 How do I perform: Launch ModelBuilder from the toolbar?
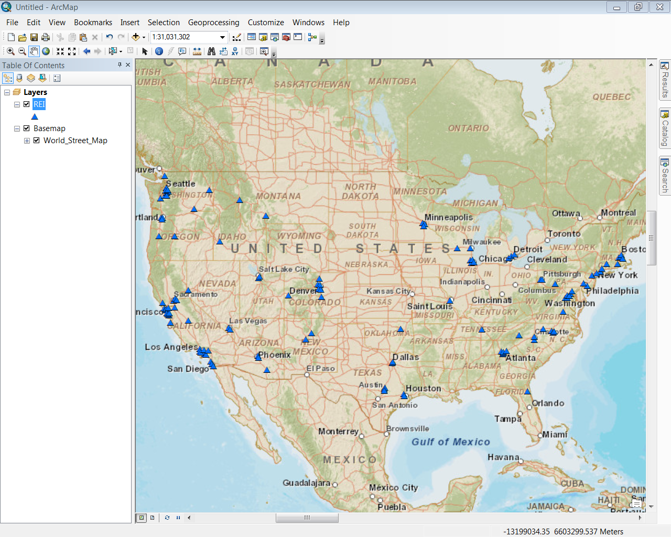click(312, 37)
